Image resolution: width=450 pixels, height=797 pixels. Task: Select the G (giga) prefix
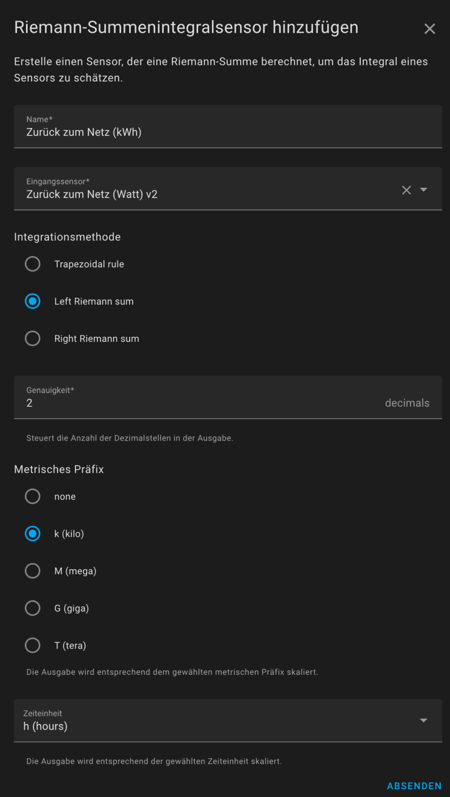click(x=32, y=608)
